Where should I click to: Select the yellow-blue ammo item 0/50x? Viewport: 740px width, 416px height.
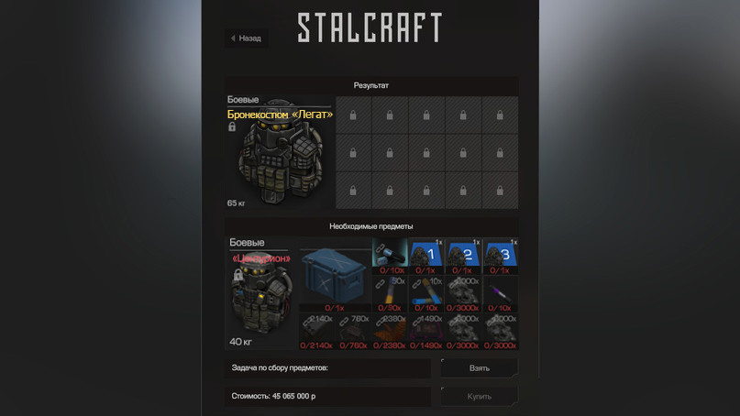coord(390,294)
